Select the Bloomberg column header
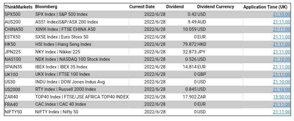This screenshot has width=294, height=121. click(46, 7)
